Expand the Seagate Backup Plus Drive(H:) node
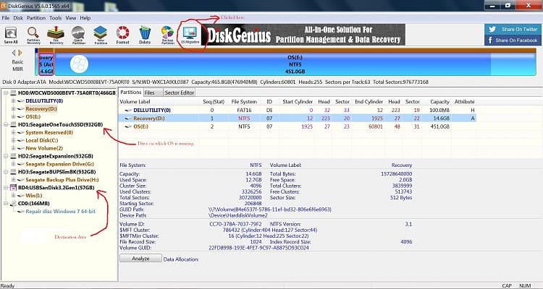543x289 pixels. click(14, 180)
